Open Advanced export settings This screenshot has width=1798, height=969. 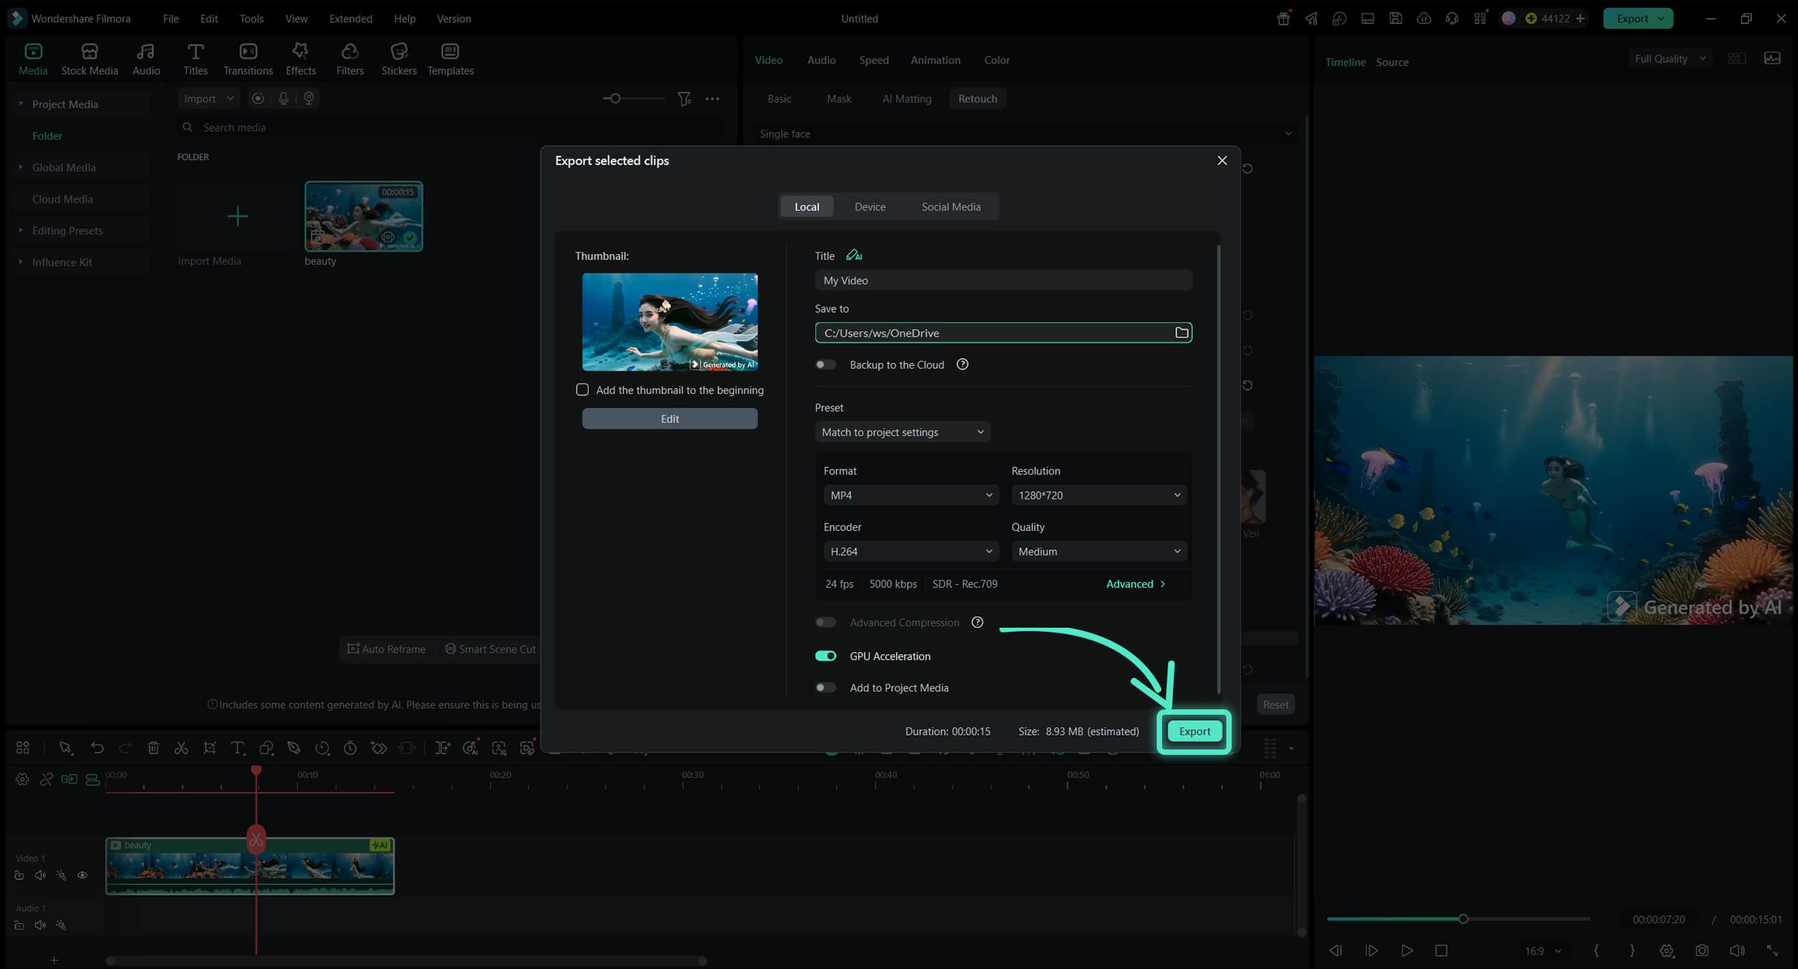[x=1135, y=584]
